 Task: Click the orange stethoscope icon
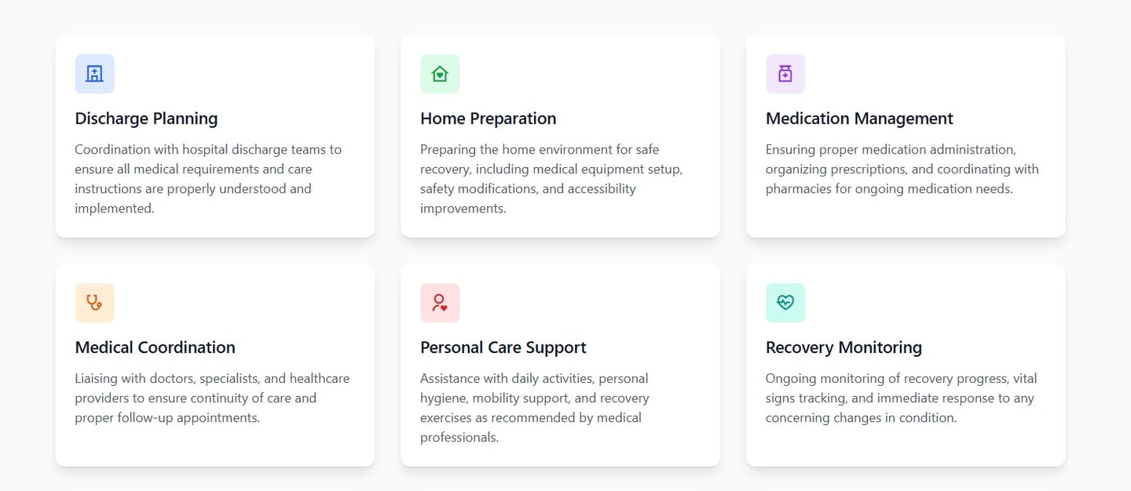point(94,303)
